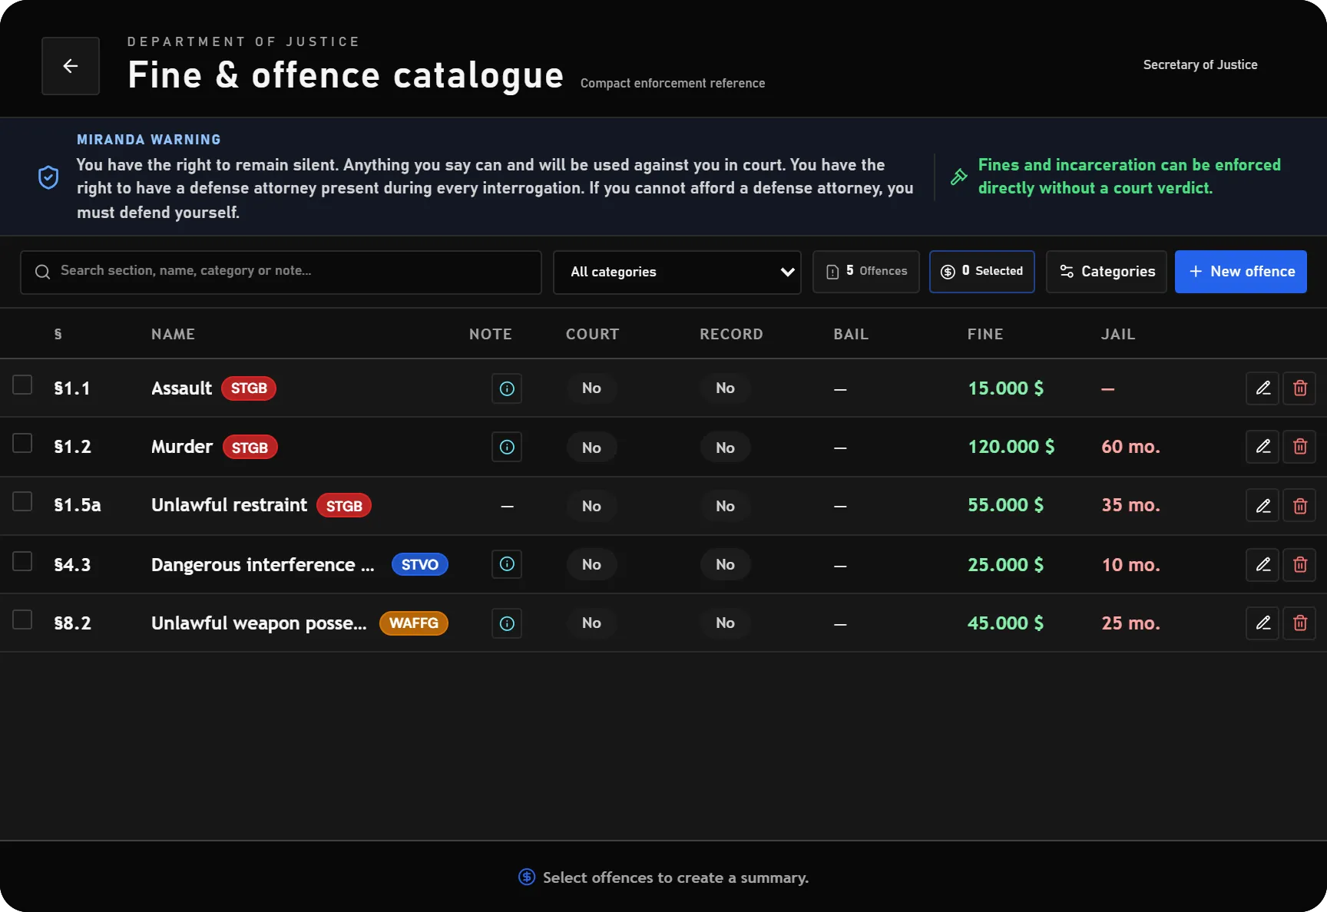Open the All categories dropdown
Screen dimensions: 1327x912
click(677, 272)
